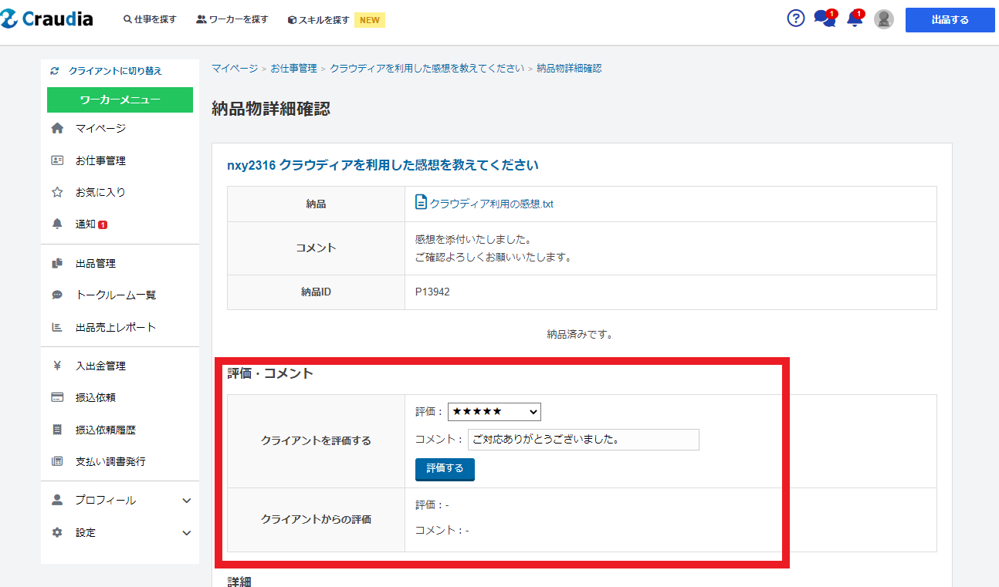The image size is (999, 587).
Task: Click the user avatar icon
Action: pyautogui.click(x=883, y=20)
